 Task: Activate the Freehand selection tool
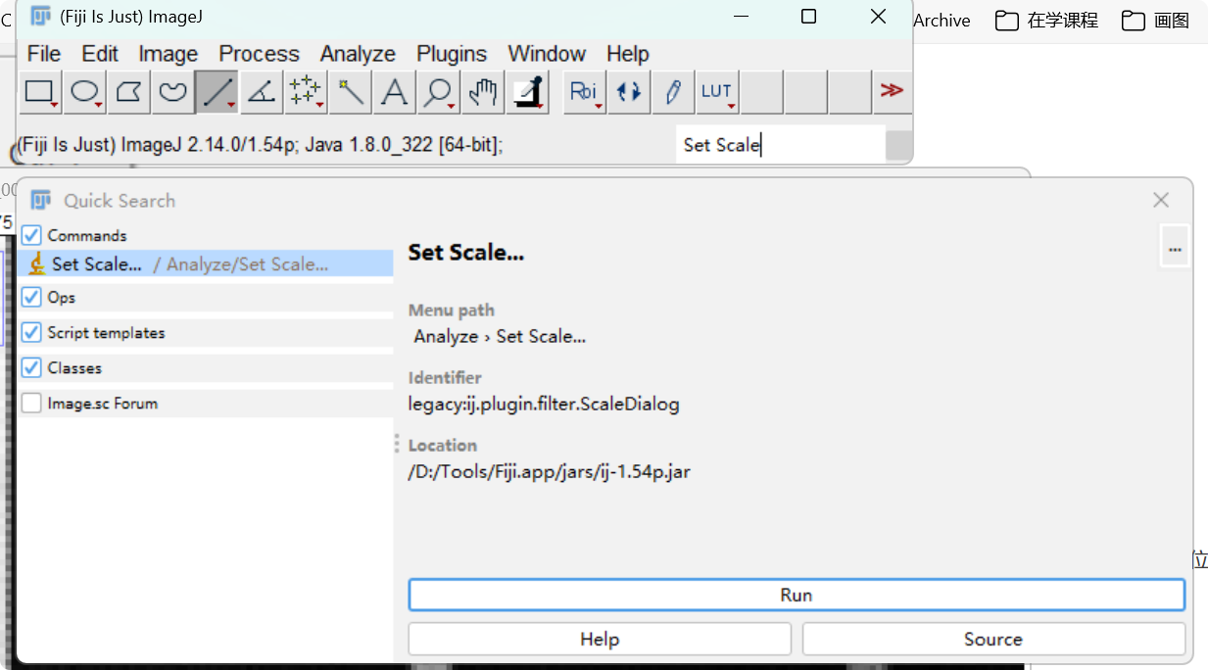173,92
